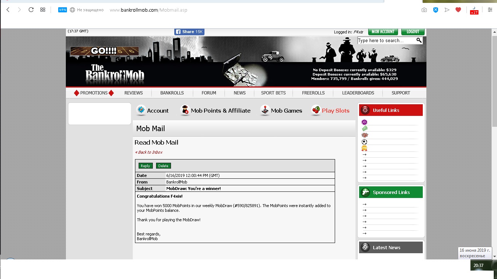Screen dimensions: 497x279
Task: Click the Play Slots cherries icon
Action: click(x=316, y=110)
